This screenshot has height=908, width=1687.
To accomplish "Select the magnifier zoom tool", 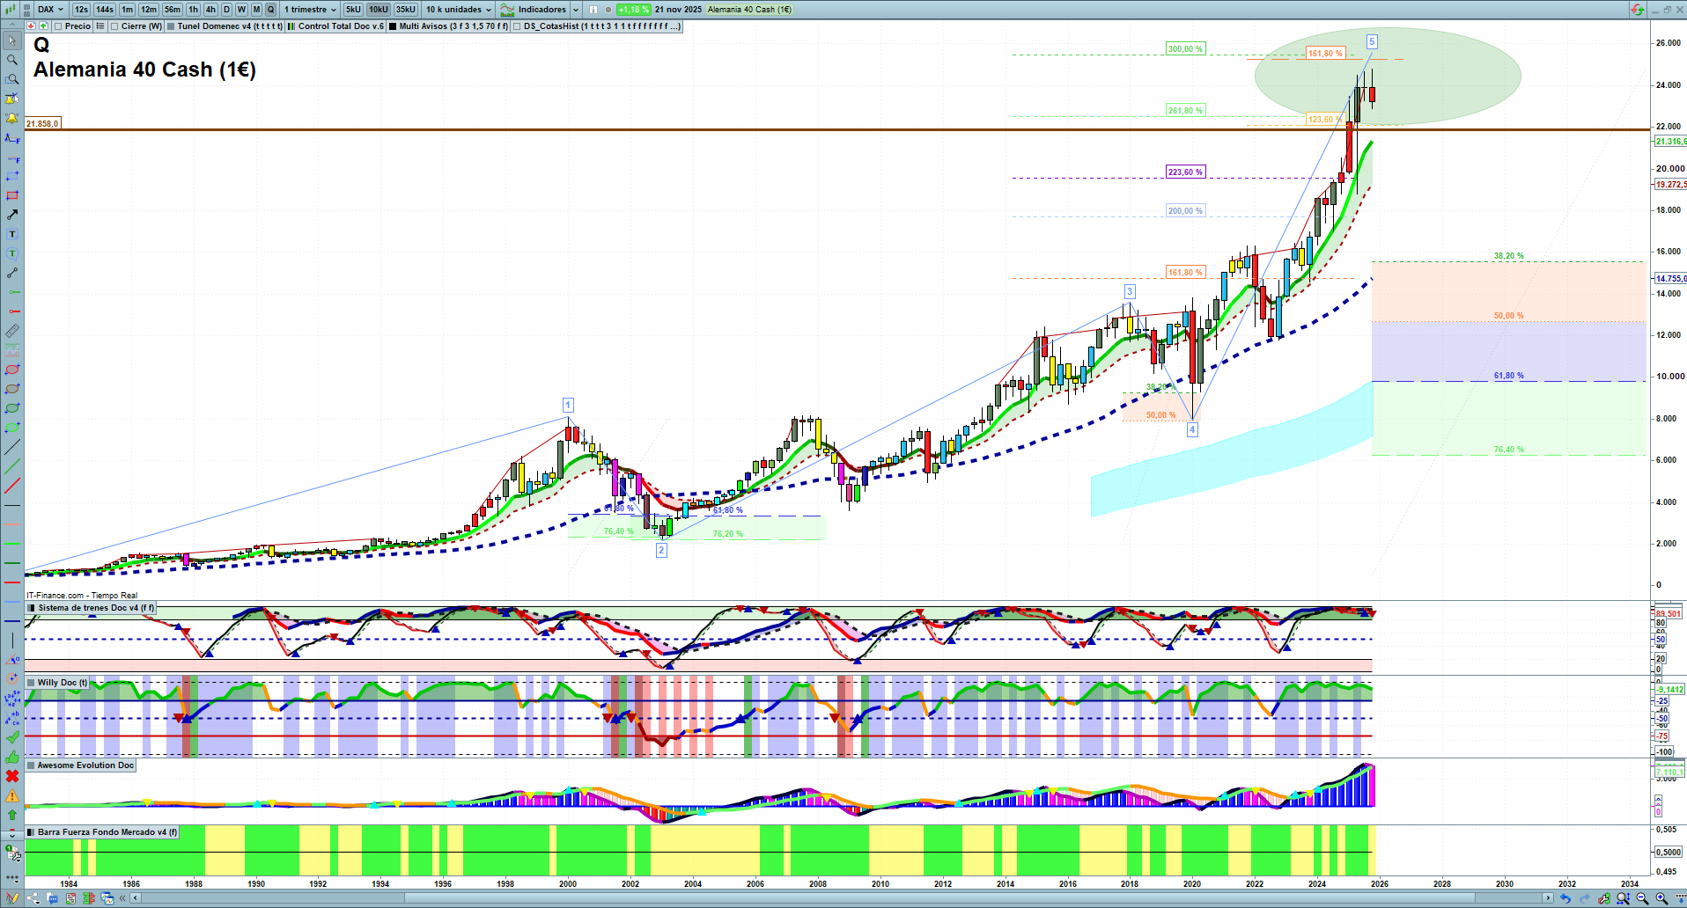I will click(x=12, y=60).
